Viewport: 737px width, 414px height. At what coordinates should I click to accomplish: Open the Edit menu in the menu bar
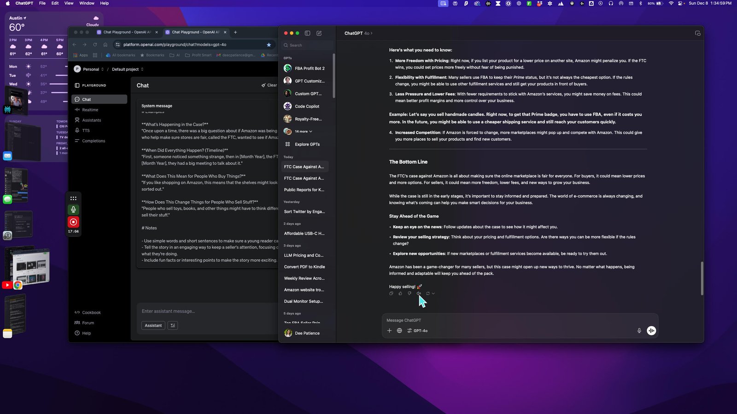tap(55, 3)
